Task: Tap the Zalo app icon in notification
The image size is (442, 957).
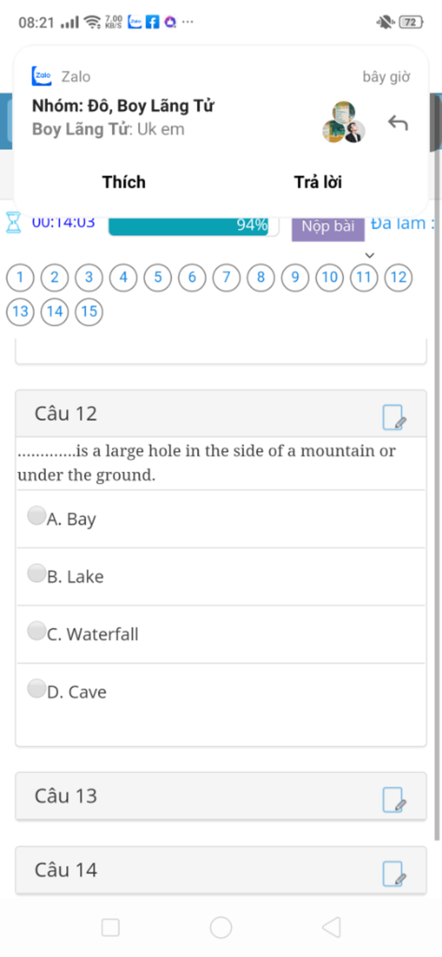Action: coord(42,76)
